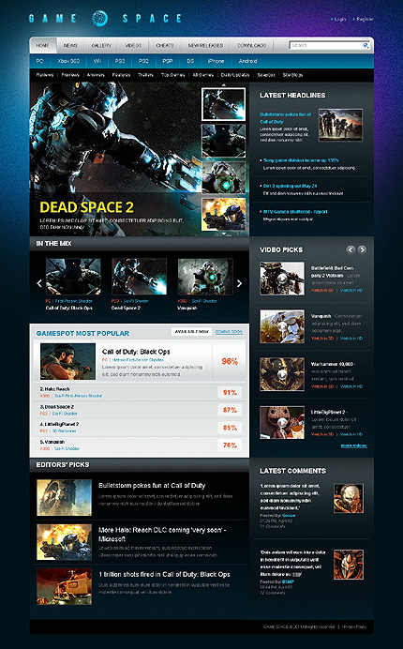Open the Bulletstorm headline thumbnail image
The image size is (403, 649).
pos(340,125)
